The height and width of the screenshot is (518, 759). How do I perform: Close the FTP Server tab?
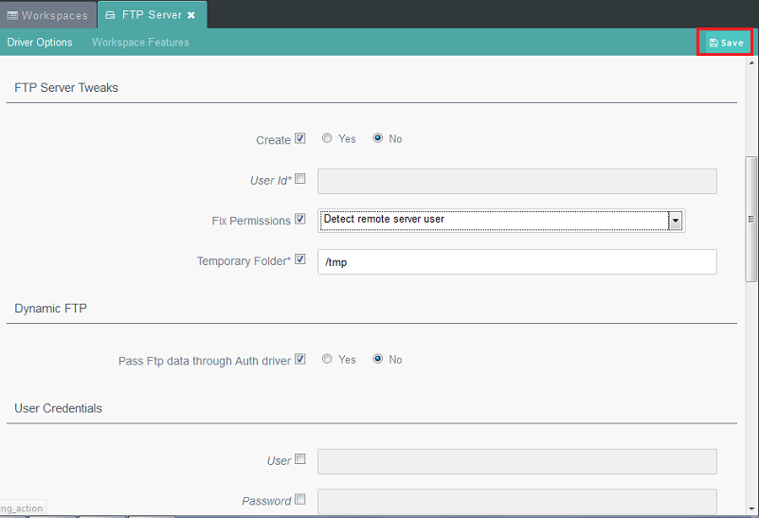pyautogui.click(x=191, y=15)
